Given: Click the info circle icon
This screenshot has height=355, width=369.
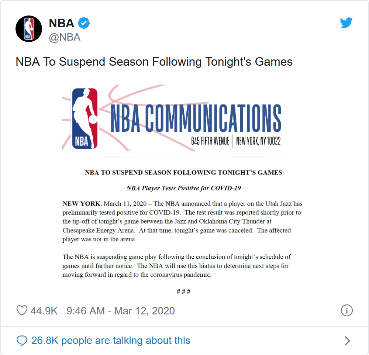Looking at the screenshot, I should (347, 311).
